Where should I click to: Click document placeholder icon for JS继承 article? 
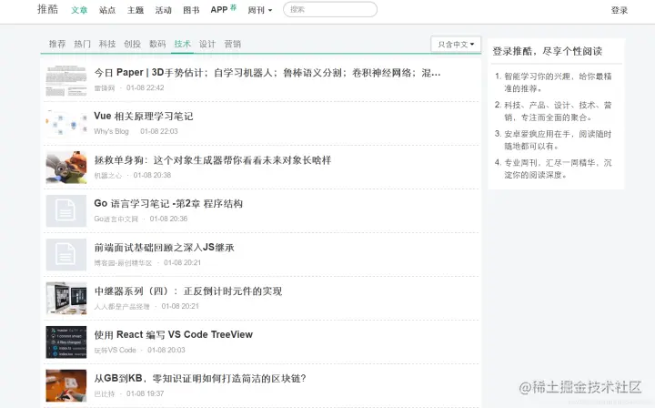point(66,255)
